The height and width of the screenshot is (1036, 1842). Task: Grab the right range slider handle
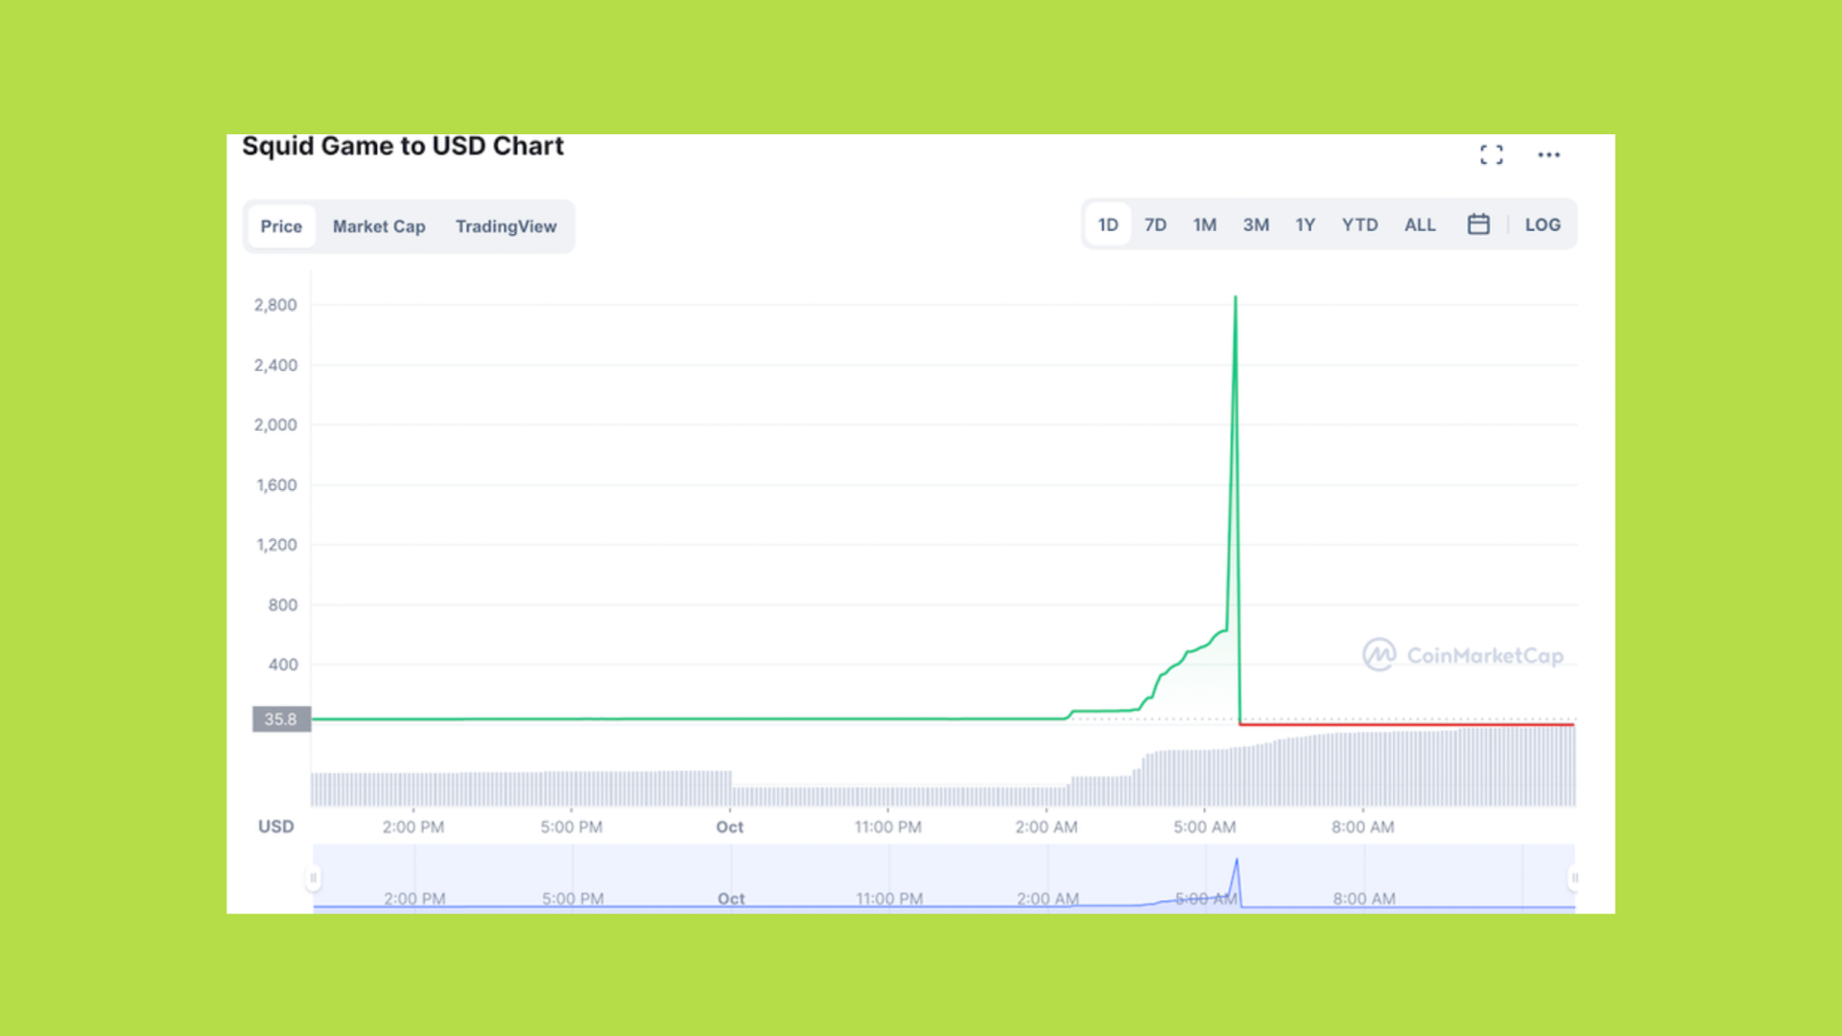(x=1574, y=878)
